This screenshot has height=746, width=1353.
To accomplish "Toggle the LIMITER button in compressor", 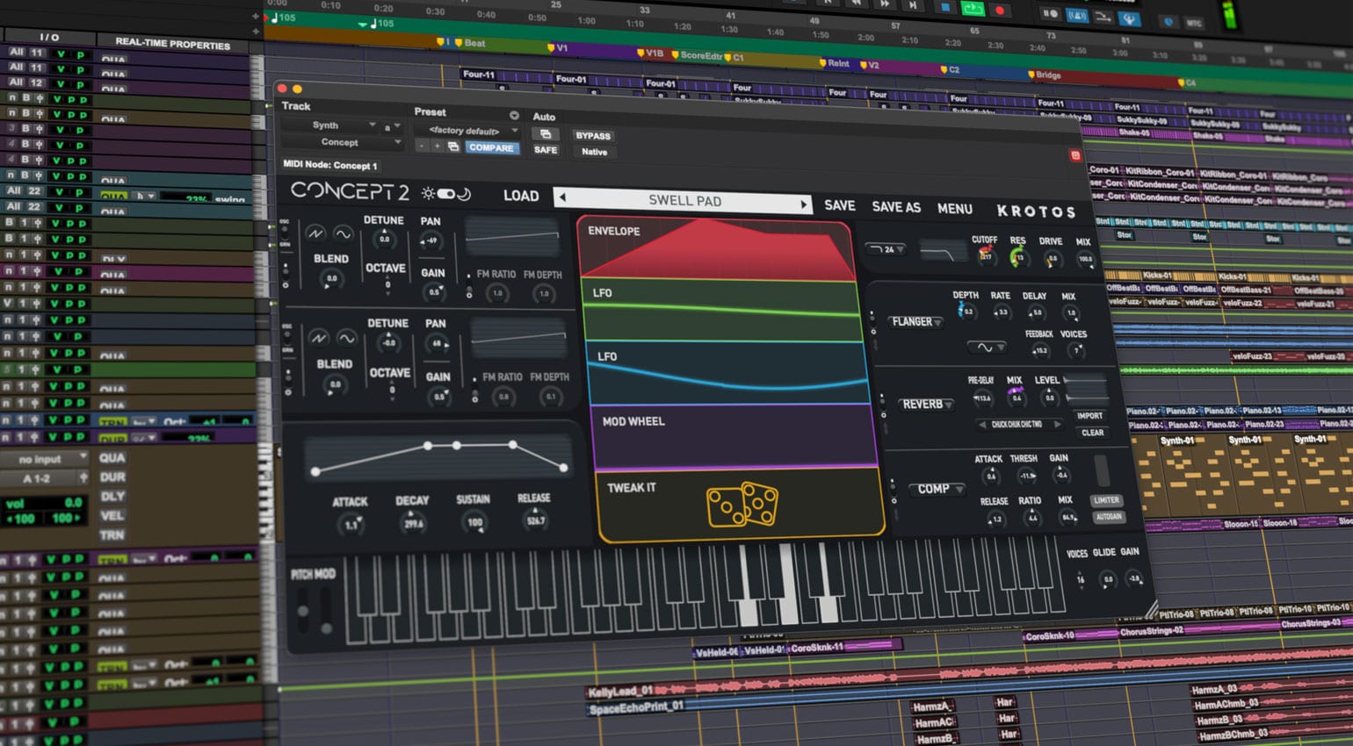I will [1106, 500].
